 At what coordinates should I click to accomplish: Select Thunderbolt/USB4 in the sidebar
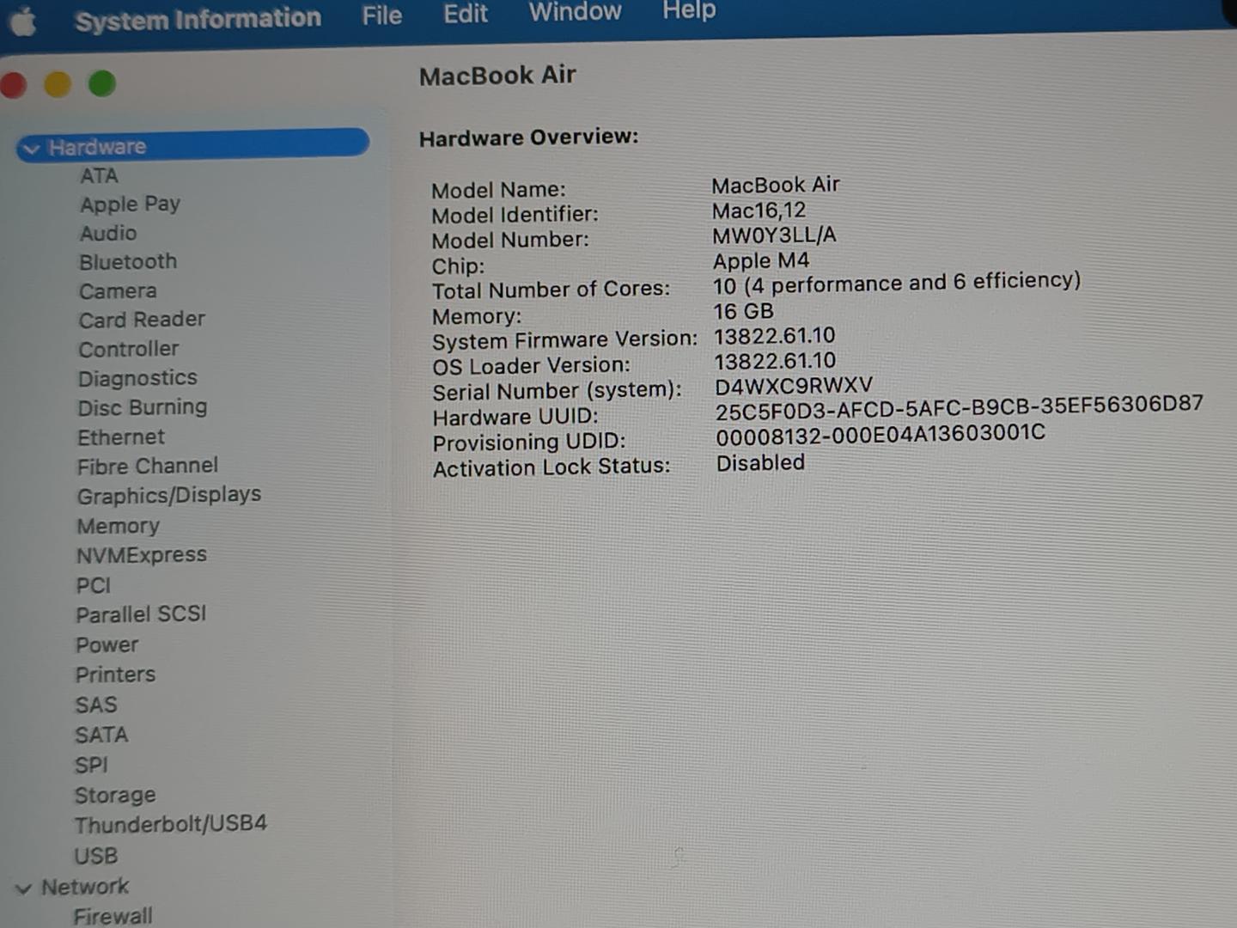coord(171,824)
